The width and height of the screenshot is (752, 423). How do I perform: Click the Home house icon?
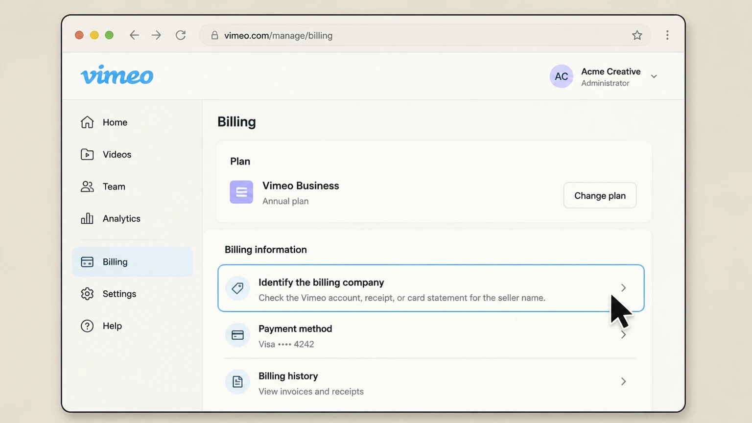point(87,122)
